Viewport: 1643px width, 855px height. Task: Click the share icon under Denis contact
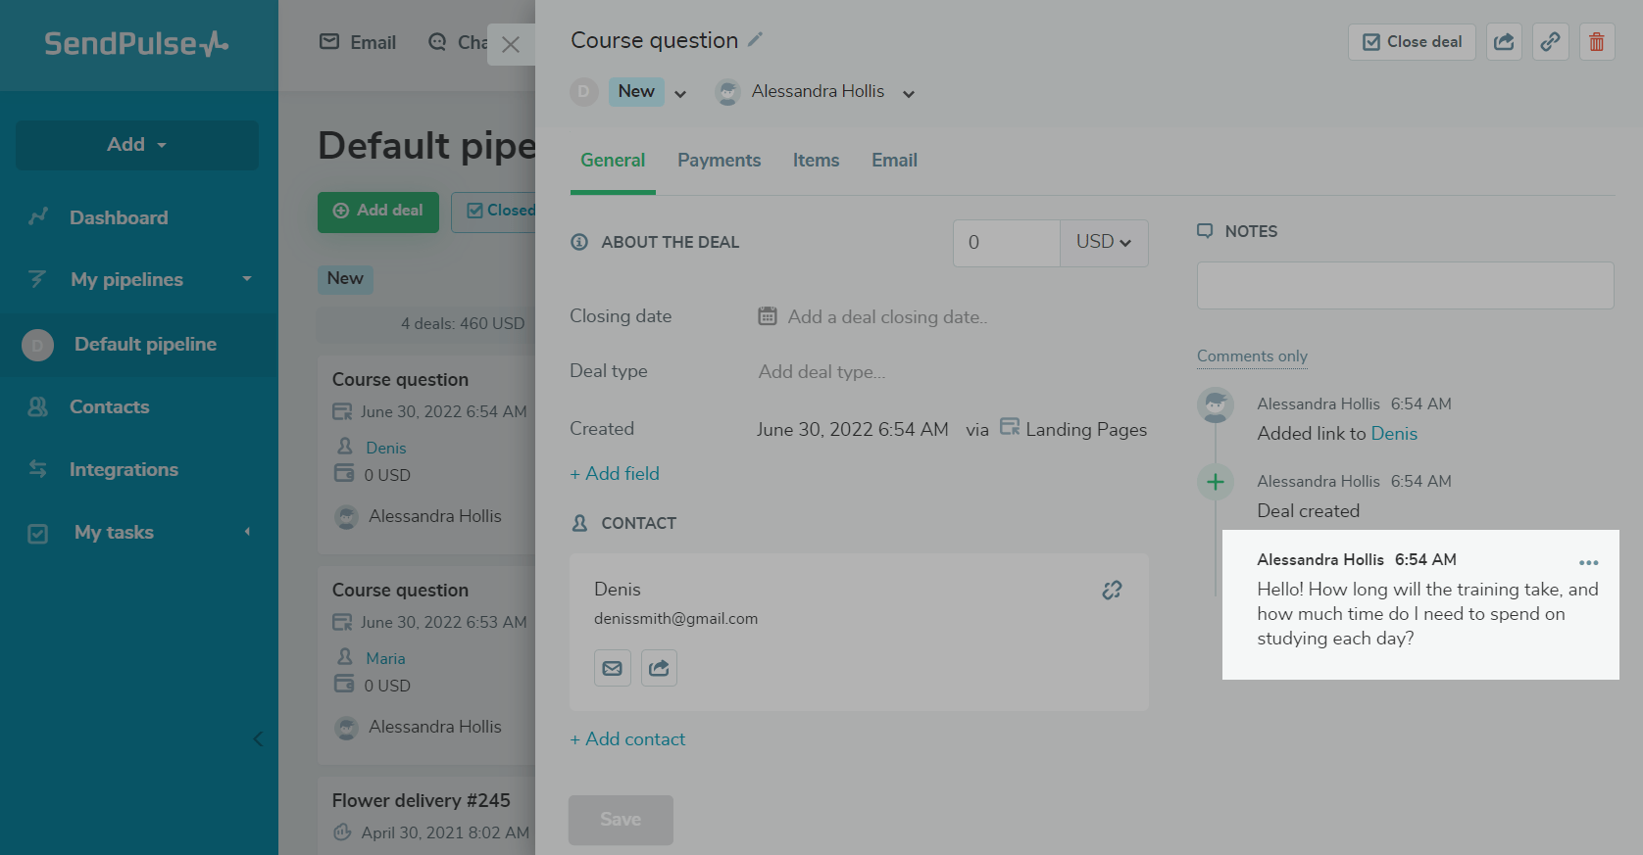click(x=659, y=668)
